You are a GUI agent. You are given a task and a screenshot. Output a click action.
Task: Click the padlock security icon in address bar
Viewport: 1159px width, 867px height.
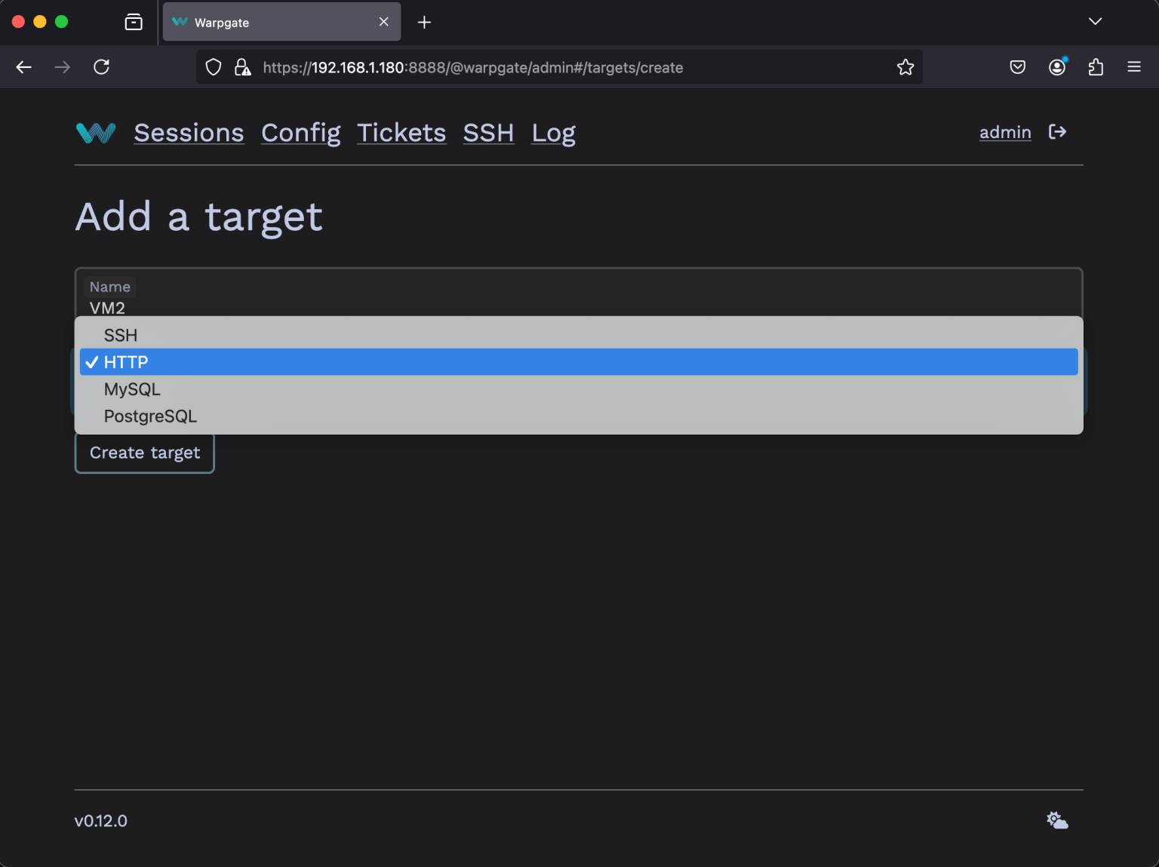[243, 67]
